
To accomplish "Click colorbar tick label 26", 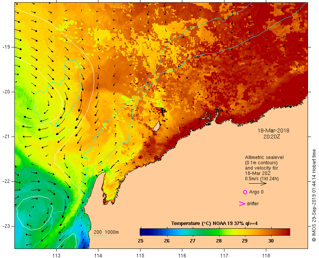I will [x=167, y=241].
